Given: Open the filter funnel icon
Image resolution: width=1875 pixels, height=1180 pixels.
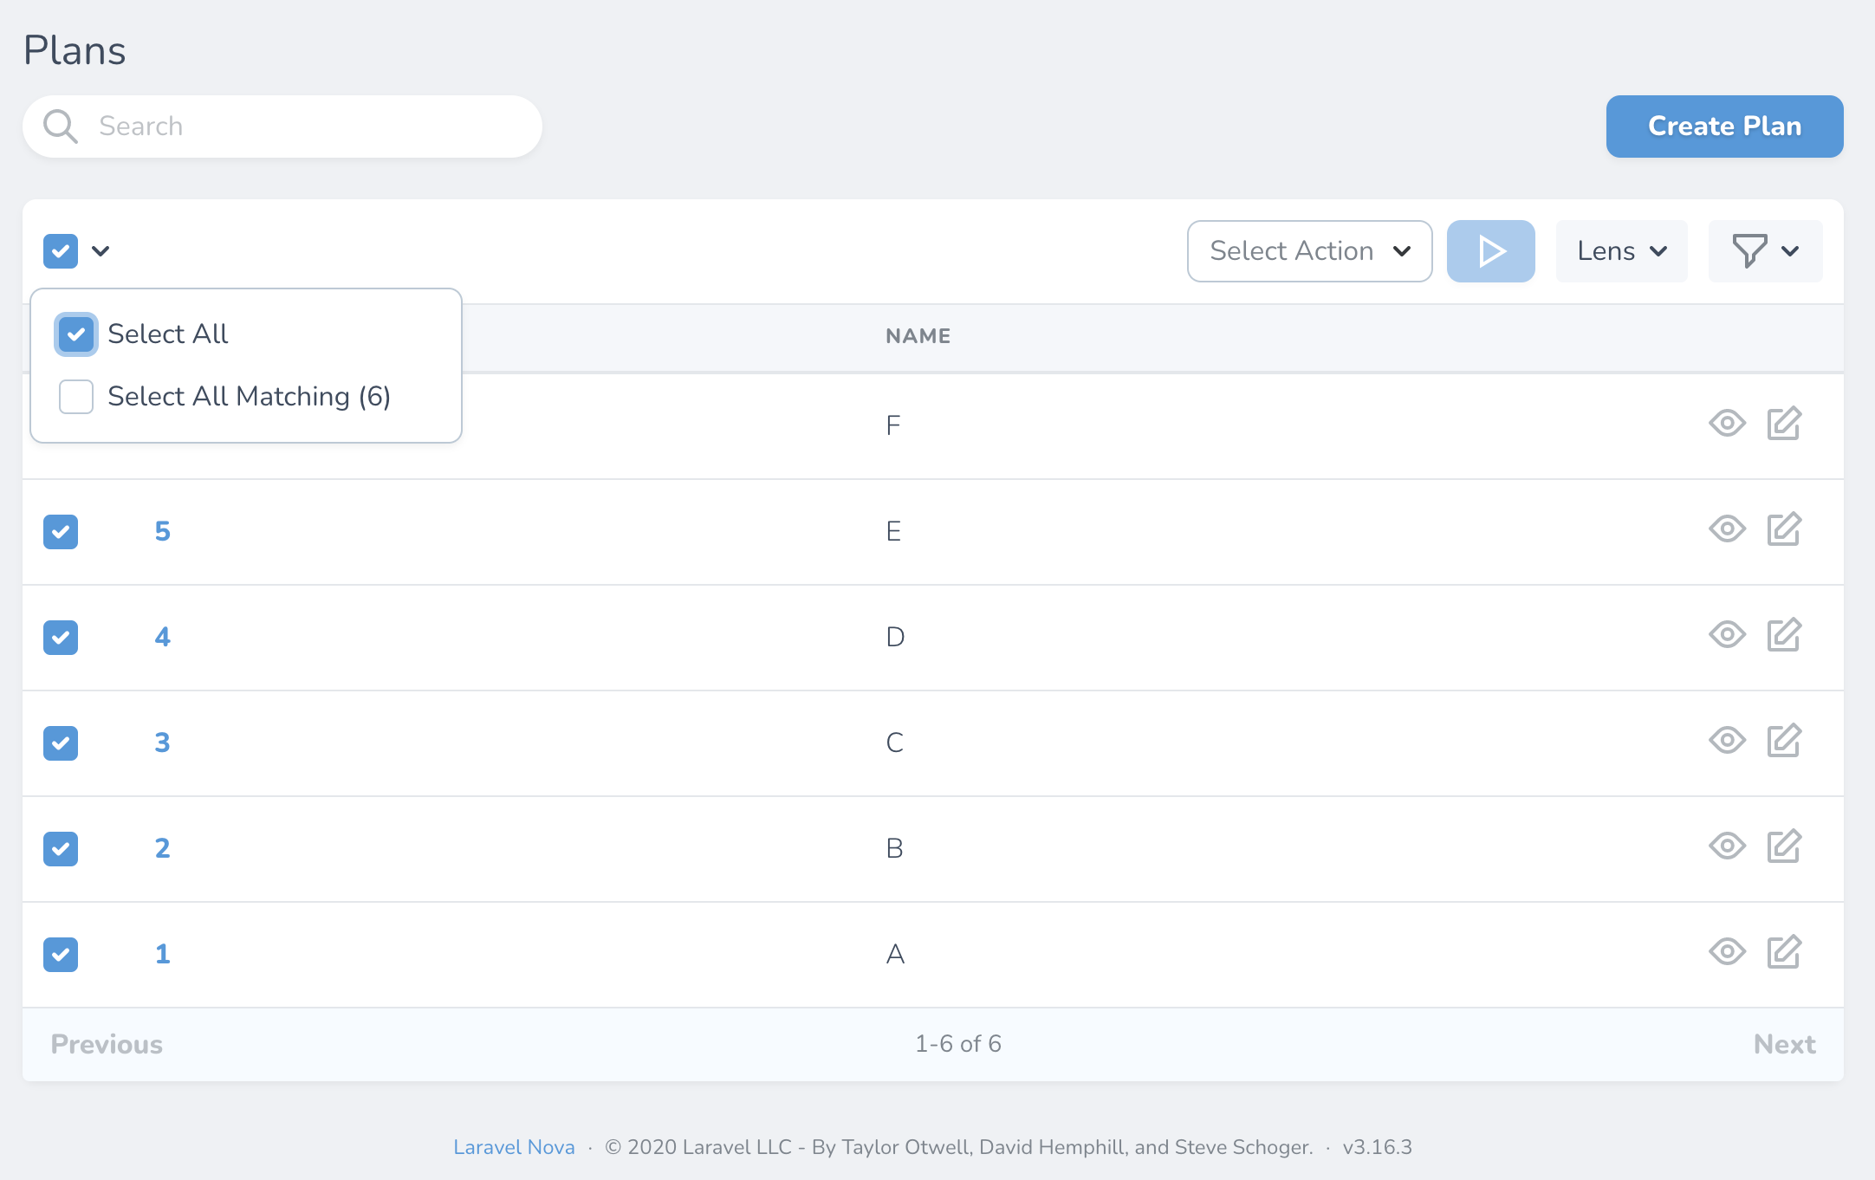Looking at the screenshot, I should point(1752,251).
